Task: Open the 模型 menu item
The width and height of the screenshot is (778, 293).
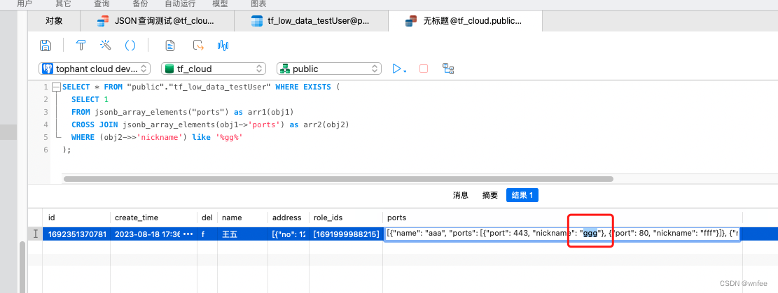Action: [221, 4]
